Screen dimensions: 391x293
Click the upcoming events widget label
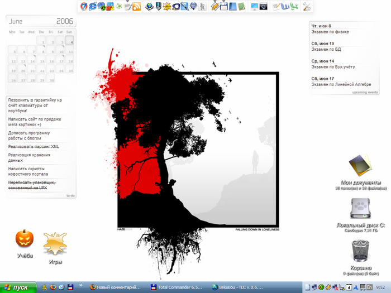(365, 92)
